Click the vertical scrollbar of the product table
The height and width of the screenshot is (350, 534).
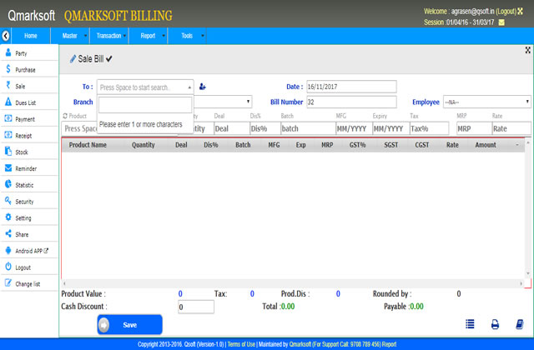(528, 207)
